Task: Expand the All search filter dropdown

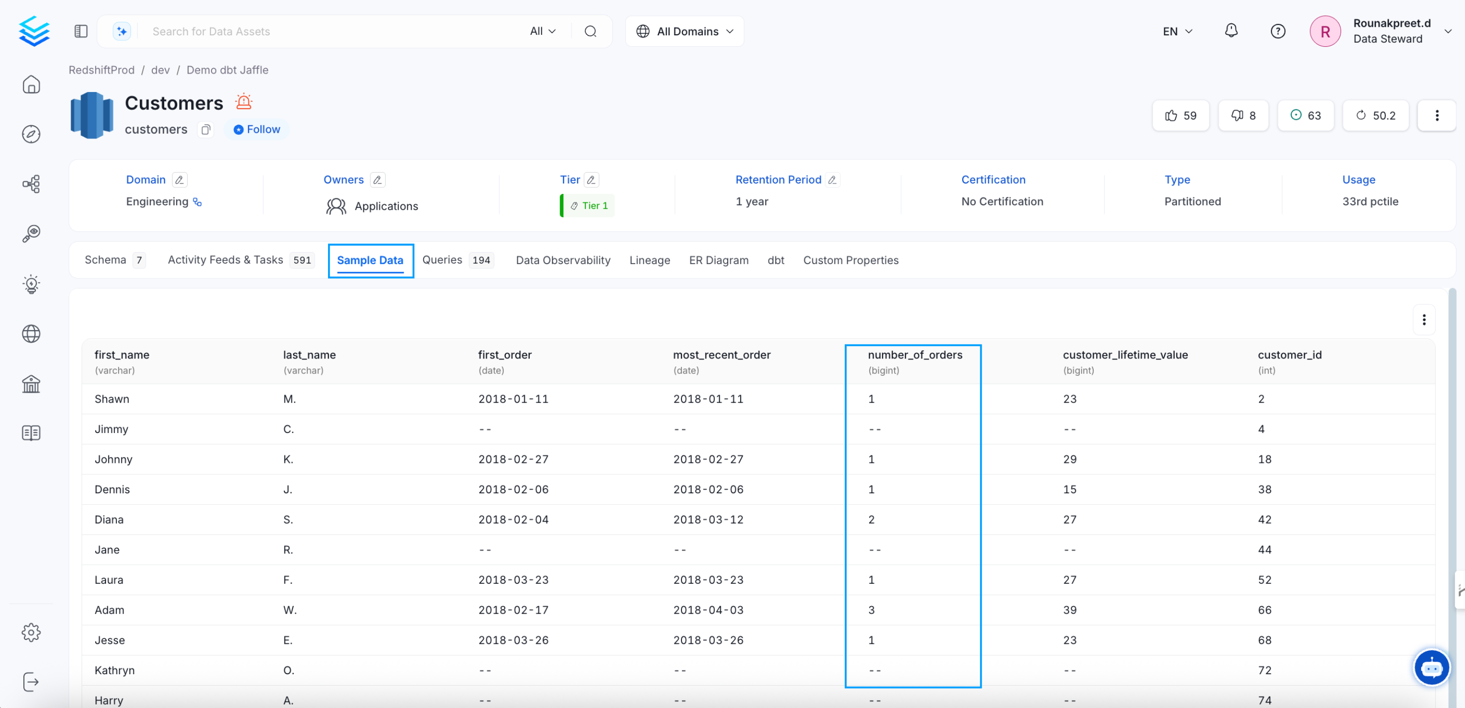Action: click(542, 31)
